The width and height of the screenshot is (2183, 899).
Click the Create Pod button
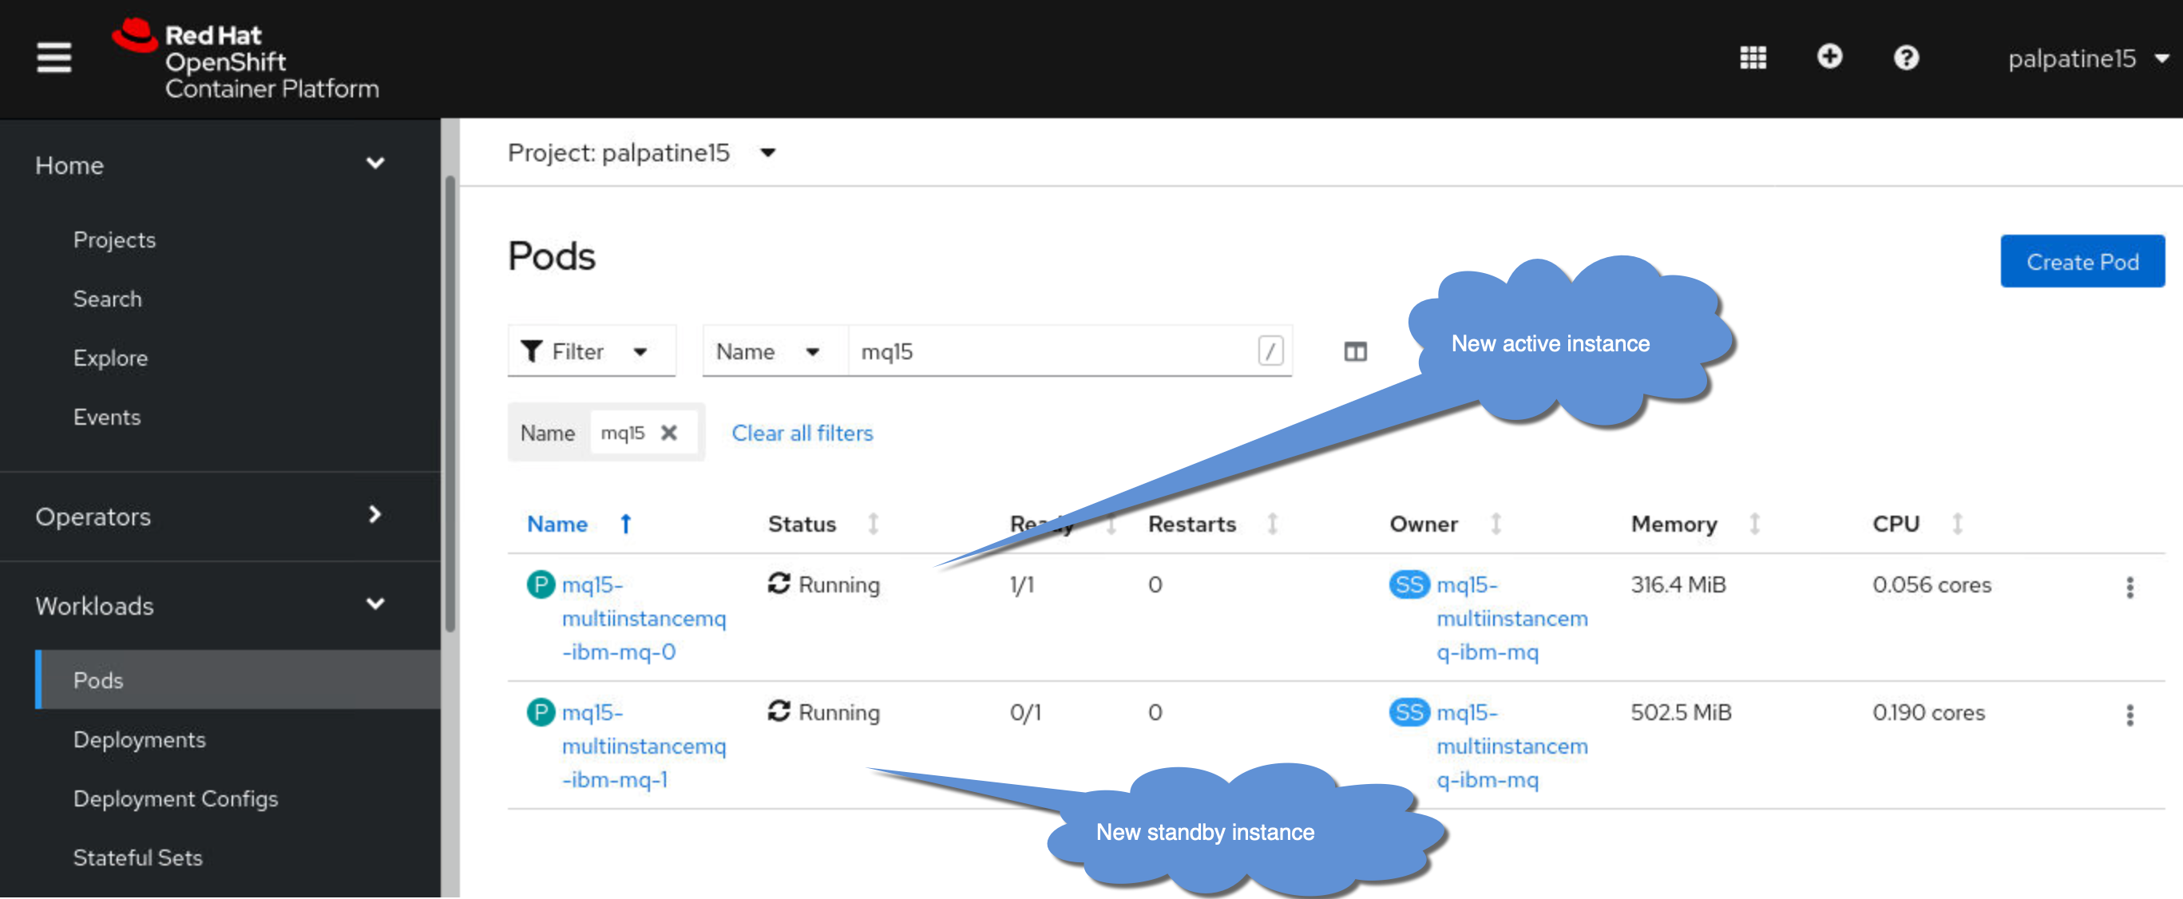pos(2082,262)
